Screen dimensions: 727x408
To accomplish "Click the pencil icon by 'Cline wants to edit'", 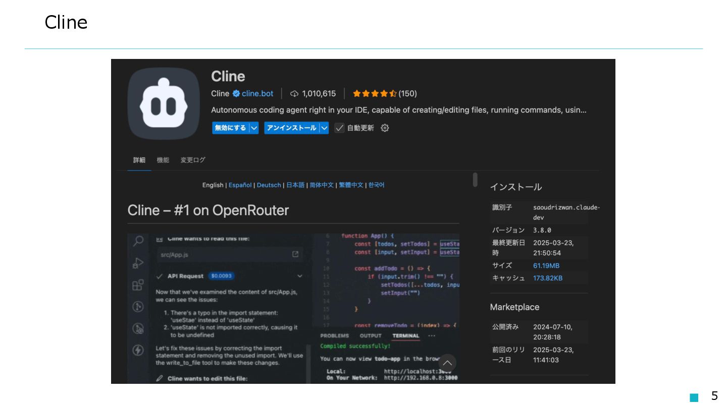I will tap(160, 378).
